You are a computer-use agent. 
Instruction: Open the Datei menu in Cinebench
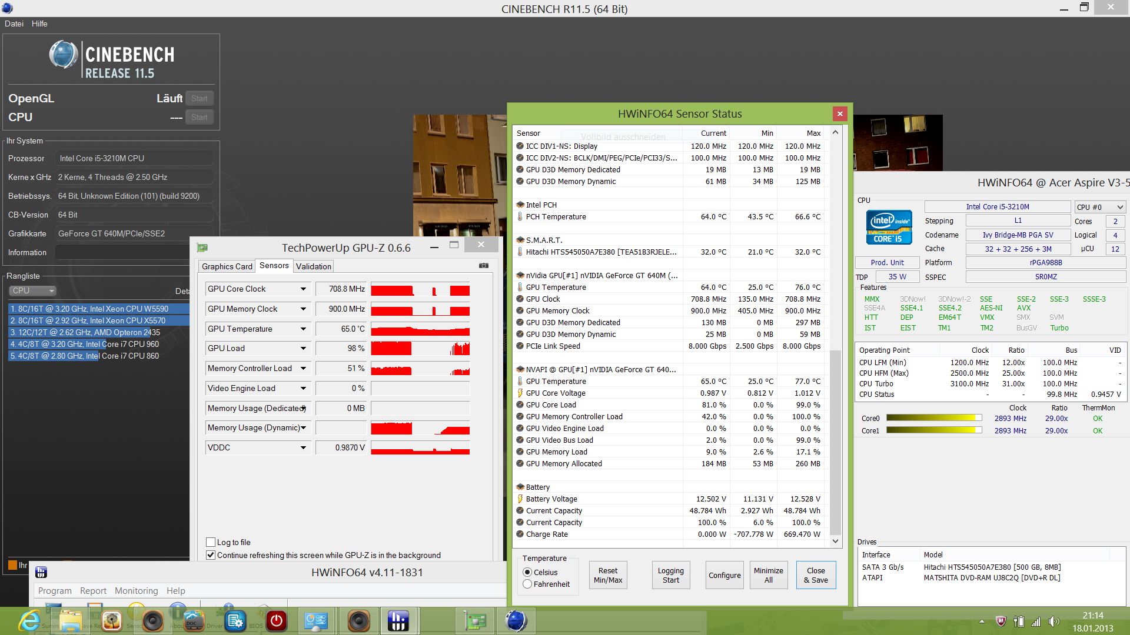14,24
